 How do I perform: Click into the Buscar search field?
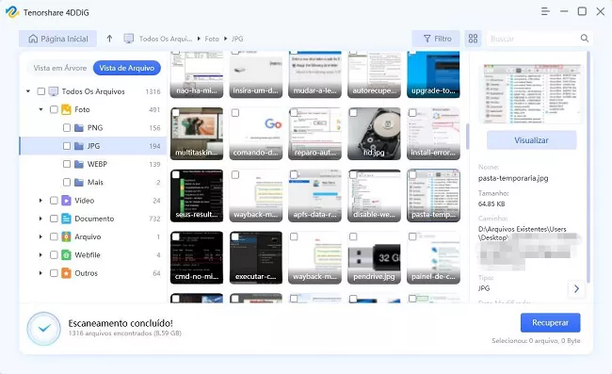pyautogui.click(x=533, y=39)
